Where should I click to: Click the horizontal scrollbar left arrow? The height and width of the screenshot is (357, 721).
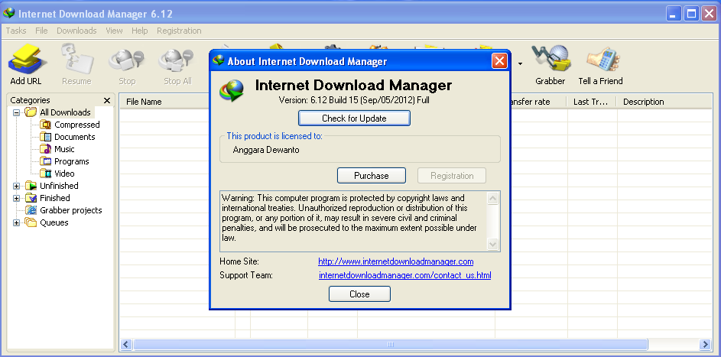126,344
